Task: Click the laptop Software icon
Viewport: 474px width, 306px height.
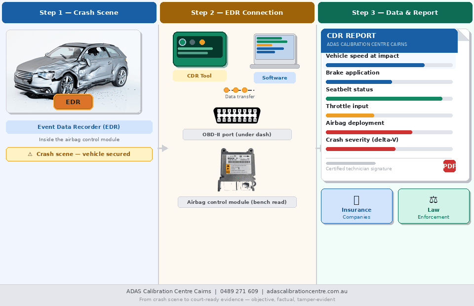Action: (275, 51)
